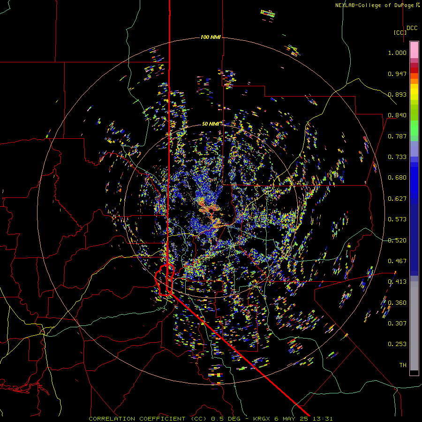422x422 pixels.
Task: Click the 50 NMI range ring label
Action: 211,124
